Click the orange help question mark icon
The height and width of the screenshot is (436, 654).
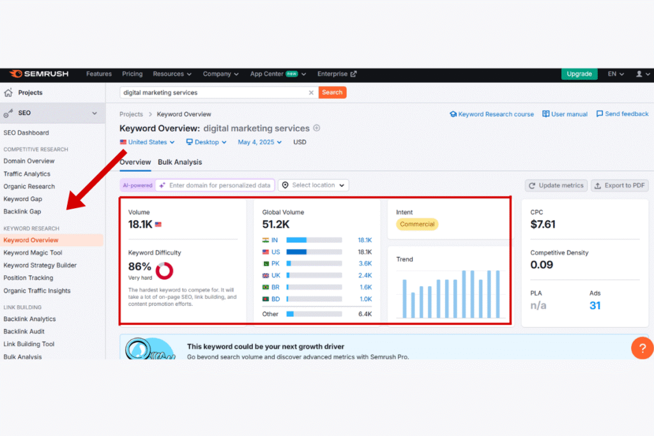642,348
